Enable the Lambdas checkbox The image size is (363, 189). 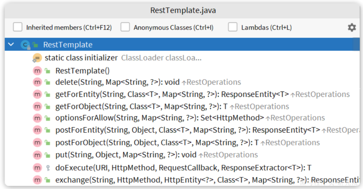[233, 27]
